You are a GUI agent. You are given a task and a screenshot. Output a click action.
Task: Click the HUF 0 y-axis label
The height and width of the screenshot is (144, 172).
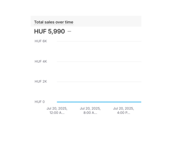tap(40, 102)
